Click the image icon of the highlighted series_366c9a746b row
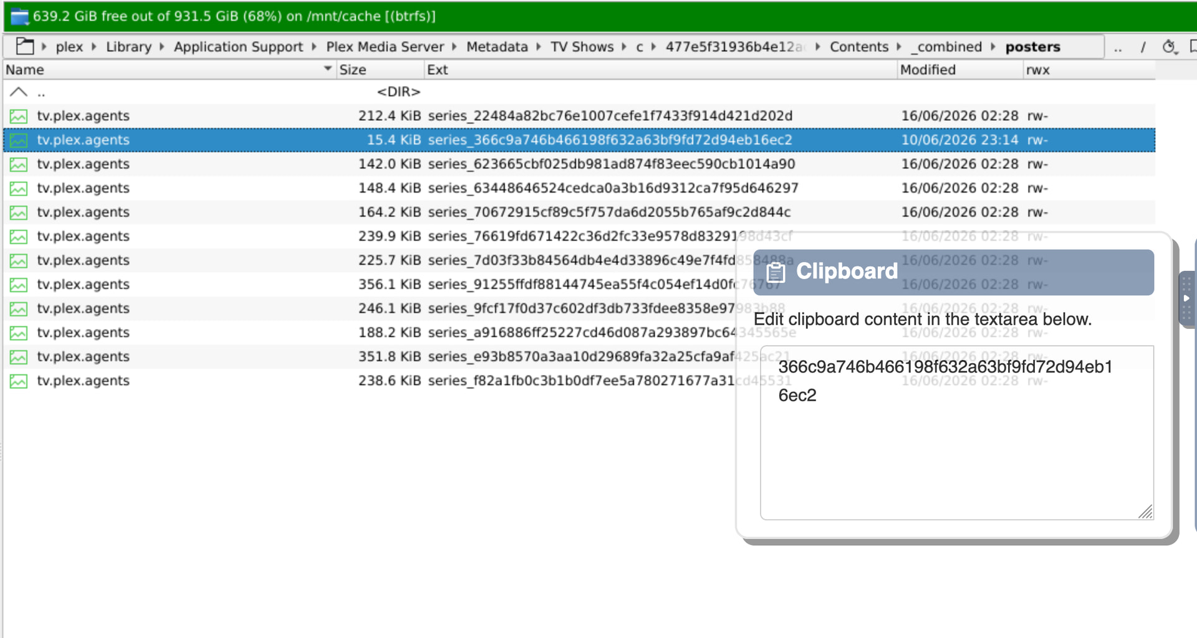 click(19, 141)
